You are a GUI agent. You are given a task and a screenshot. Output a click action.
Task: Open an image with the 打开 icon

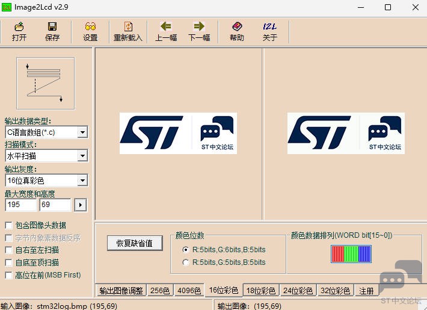19,32
